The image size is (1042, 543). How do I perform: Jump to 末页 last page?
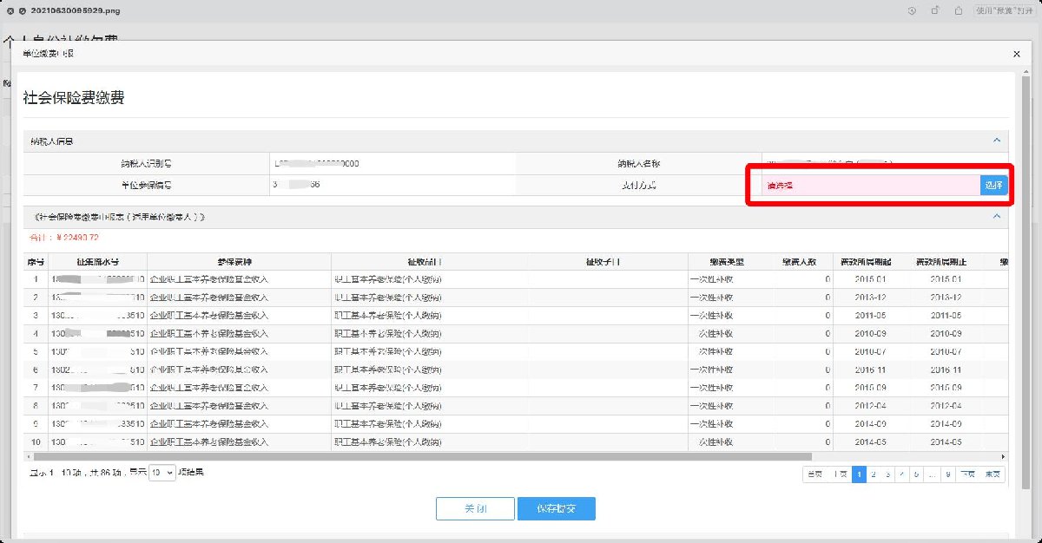pyautogui.click(x=993, y=474)
